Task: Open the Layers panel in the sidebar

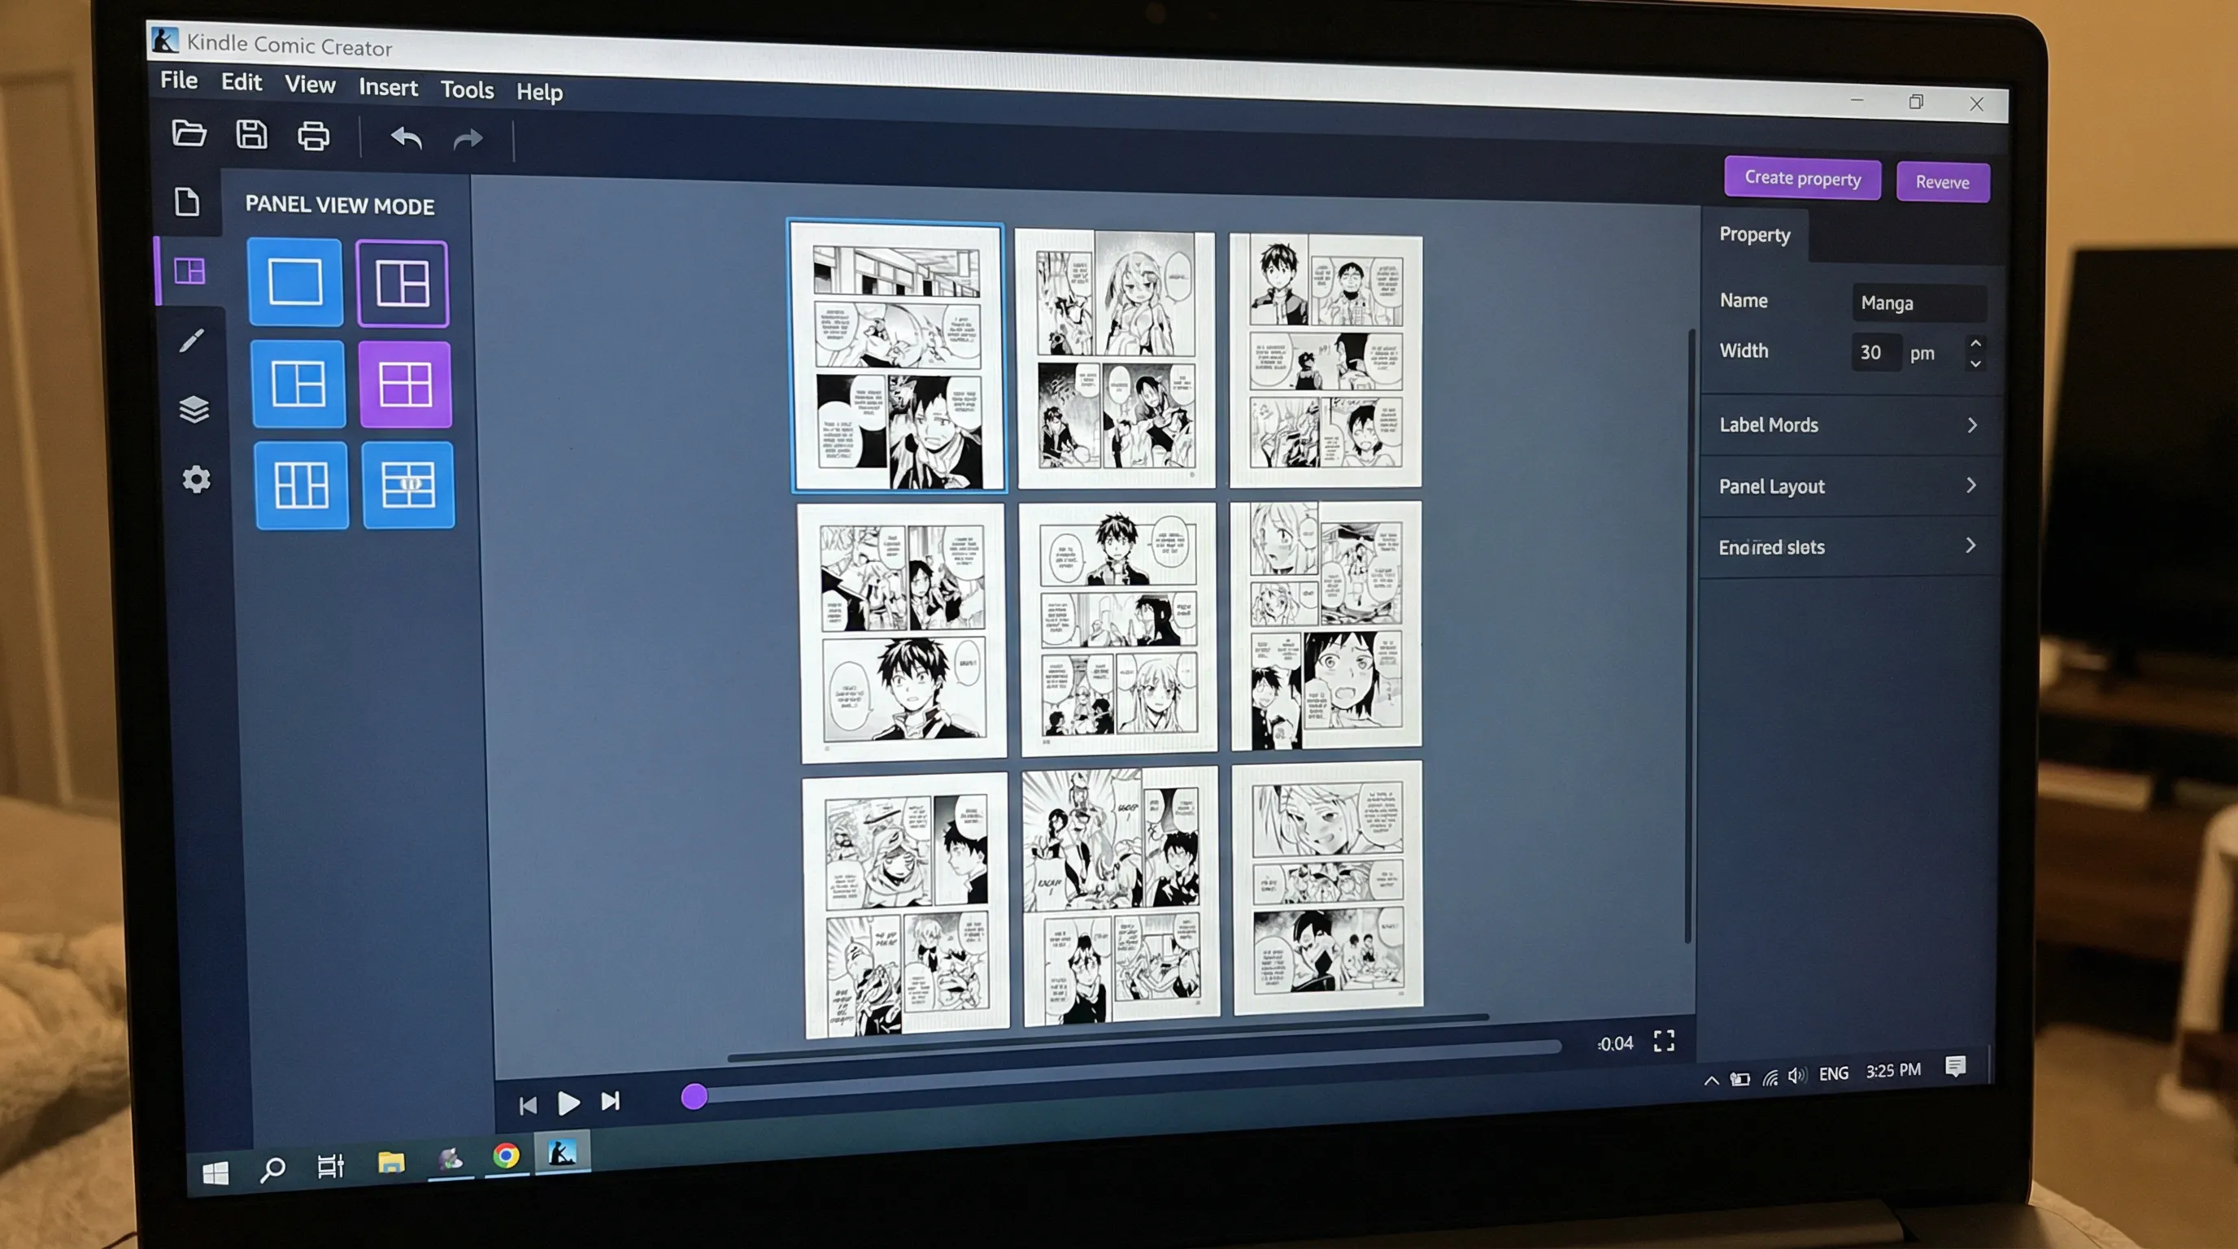Action: (193, 410)
